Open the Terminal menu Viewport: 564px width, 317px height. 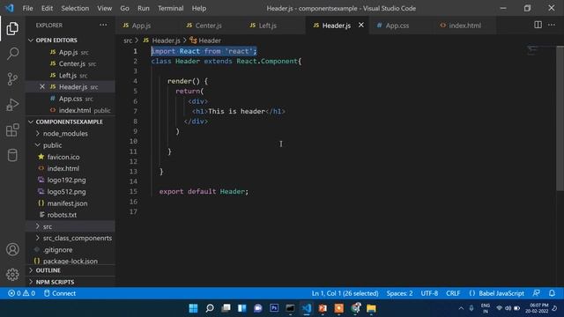[x=170, y=8]
